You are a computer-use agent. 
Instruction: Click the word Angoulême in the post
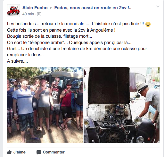pyautogui.click(x=102, y=30)
